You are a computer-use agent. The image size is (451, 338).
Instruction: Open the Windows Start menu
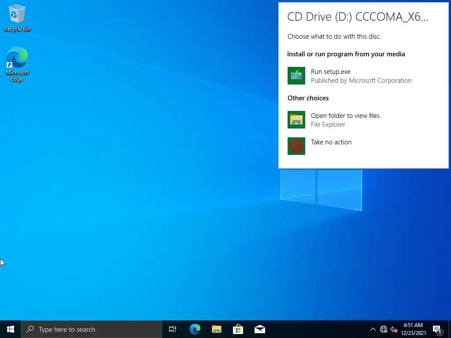click(x=11, y=329)
